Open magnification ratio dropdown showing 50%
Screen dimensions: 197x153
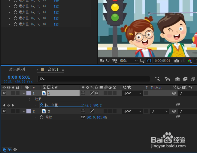point(129,61)
